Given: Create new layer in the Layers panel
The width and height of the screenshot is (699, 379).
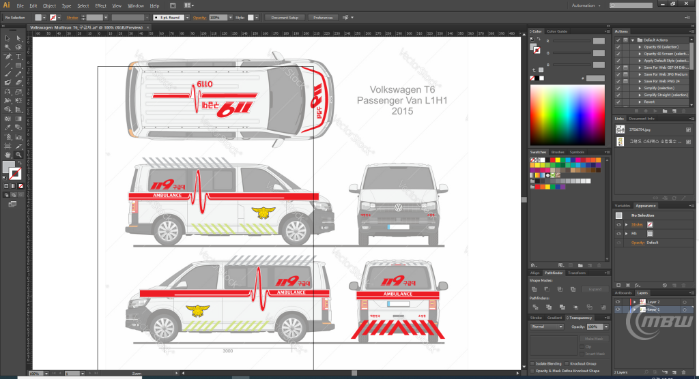Looking at the screenshot, I should pyautogui.click(x=674, y=372).
